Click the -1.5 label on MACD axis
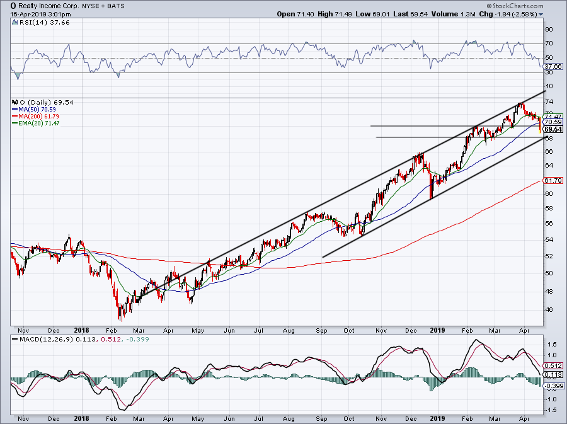This screenshot has height=424, width=567. pos(551,410)
